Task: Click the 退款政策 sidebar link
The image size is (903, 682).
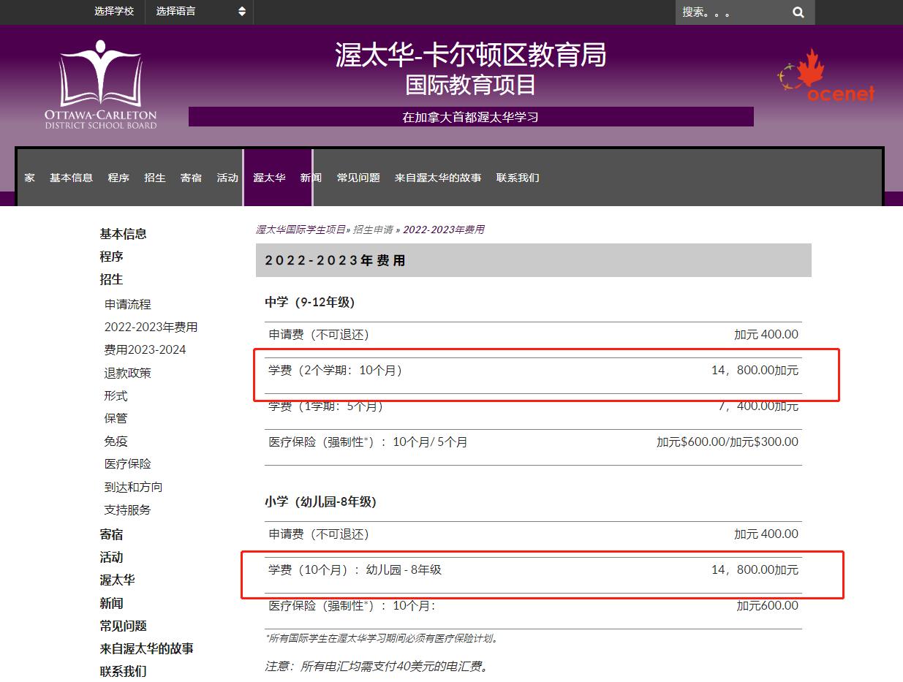Action: (128, 373)
